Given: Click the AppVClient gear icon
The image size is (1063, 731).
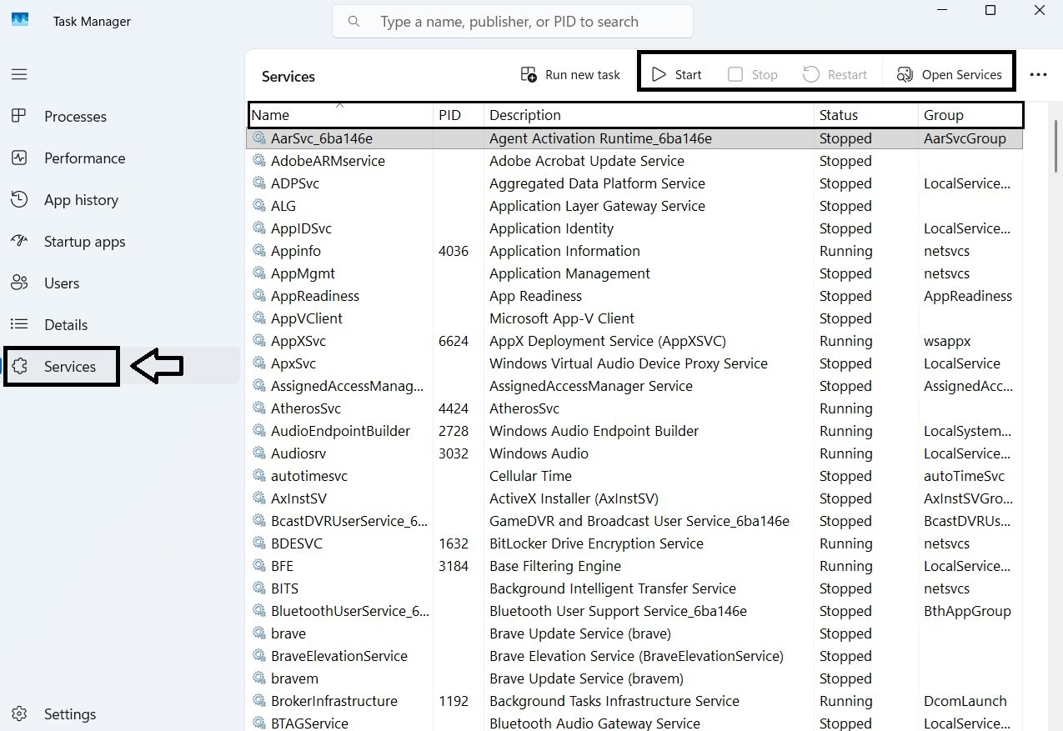Looking at the screenshot, I should point(259,318).
